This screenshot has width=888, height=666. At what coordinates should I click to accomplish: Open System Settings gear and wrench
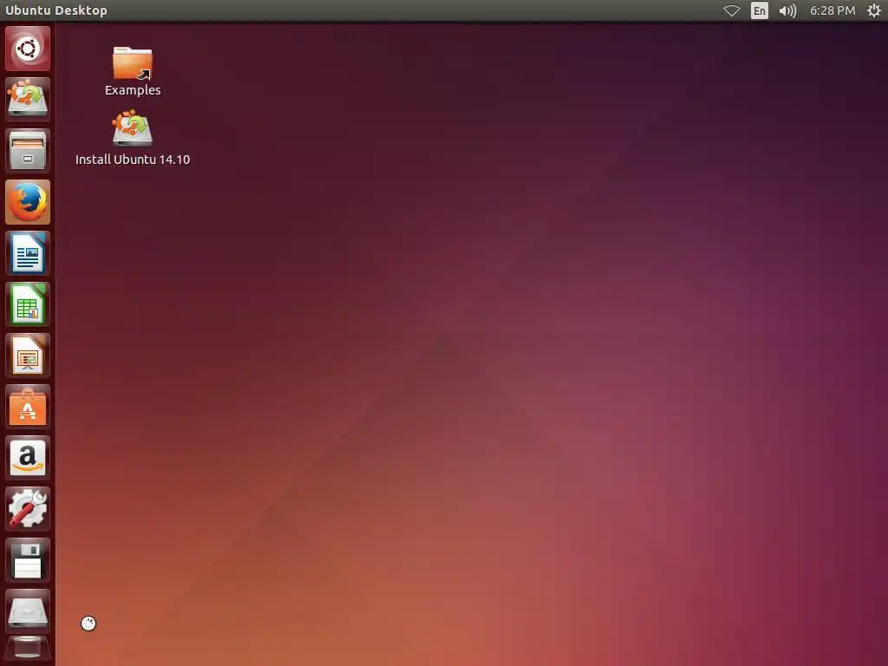28,508
